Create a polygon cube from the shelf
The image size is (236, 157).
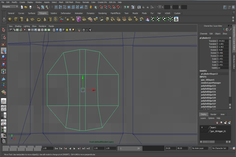point(16,19)
